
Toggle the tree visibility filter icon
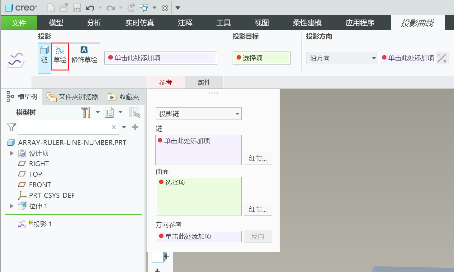[134, 112]
